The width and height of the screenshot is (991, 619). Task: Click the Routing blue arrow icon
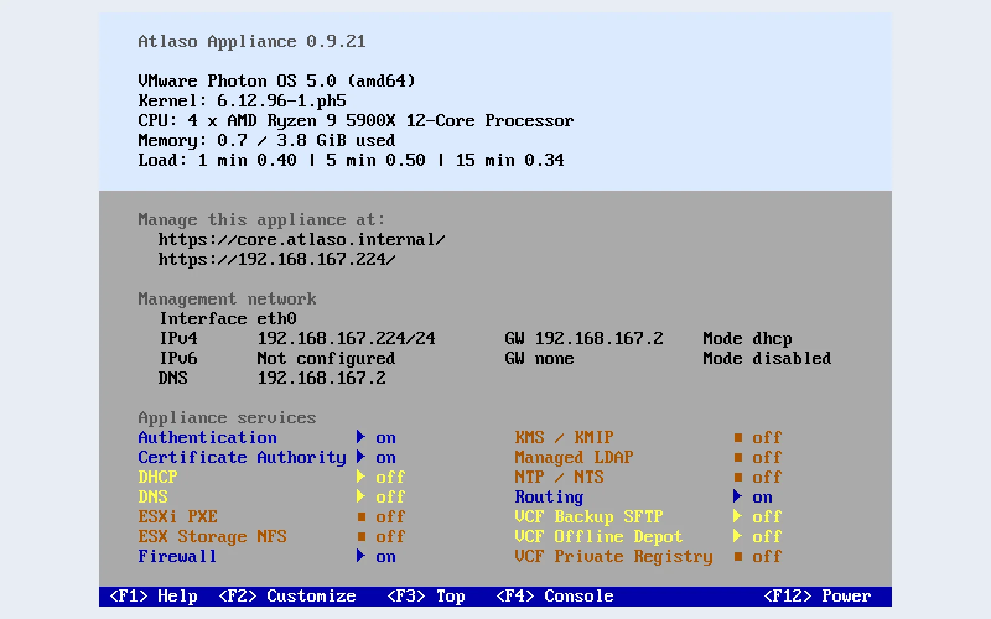click(x=738, y=496)
